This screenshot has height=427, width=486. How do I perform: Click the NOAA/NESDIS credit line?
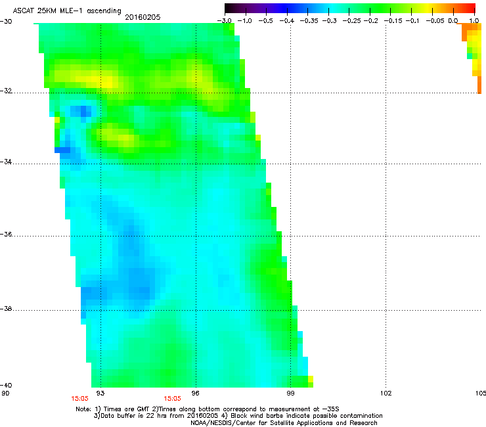coord(284,423)
